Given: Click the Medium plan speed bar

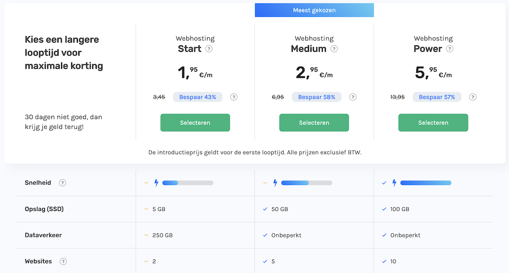Looking at the screenshot, I should pos(306,183).
